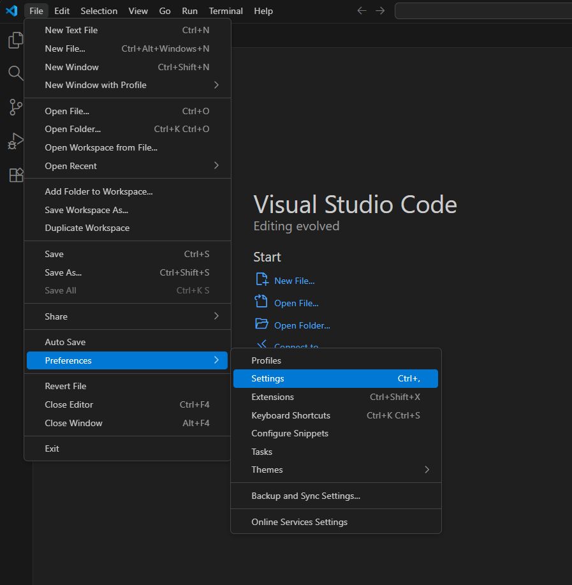
Task: Open the Edit menu
Action: point(62,11)
